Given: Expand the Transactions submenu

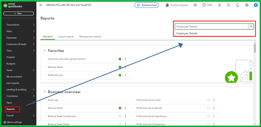Looking at the screenshot, I should 34,25.
